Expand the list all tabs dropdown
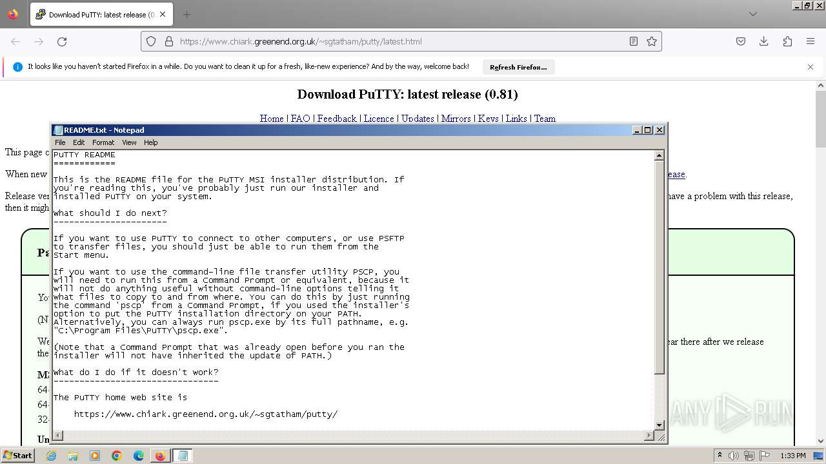The height and width of the screenshot is (464, 826). (752, 14)
